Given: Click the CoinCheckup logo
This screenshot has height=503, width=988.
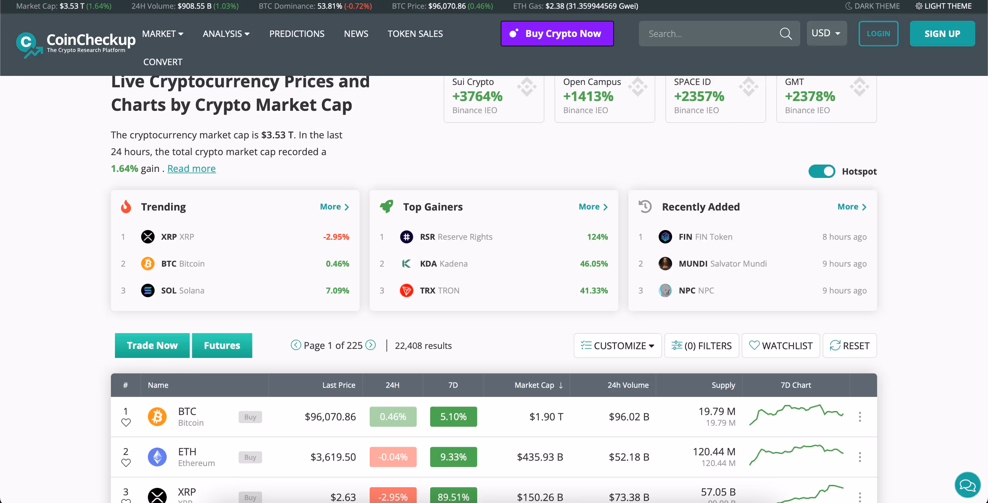Looking at the screenshot, I should click(76, 45).
